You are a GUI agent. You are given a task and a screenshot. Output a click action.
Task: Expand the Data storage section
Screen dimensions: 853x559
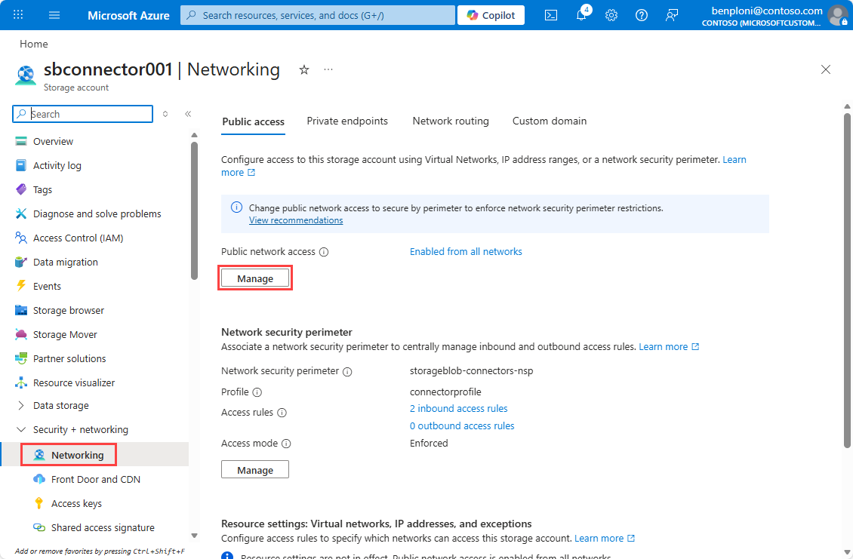(x=21, y=406)
